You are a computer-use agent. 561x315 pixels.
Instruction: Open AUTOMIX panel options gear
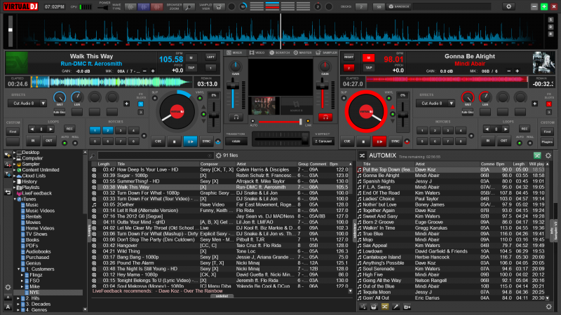coord(548,155)
